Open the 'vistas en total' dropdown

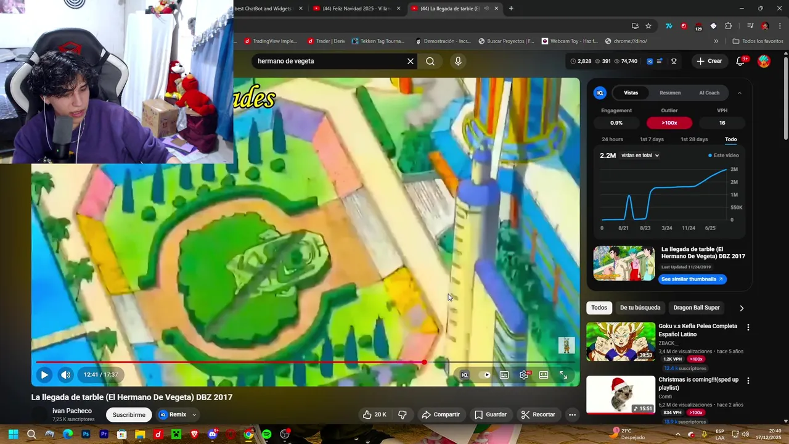[x=640, y=155]
